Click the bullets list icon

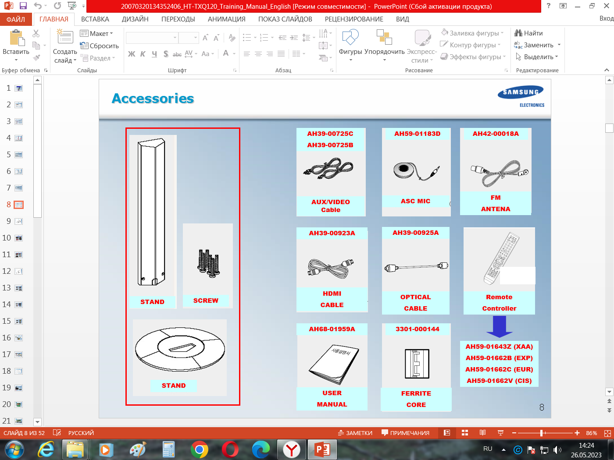point(247,38)
